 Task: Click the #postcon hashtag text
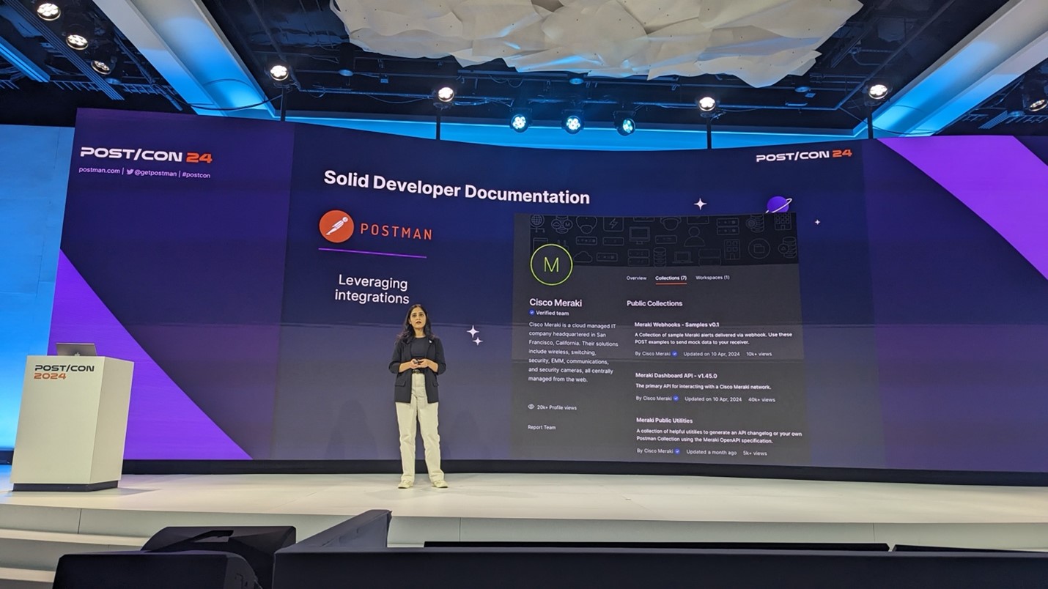pos(196,175)
